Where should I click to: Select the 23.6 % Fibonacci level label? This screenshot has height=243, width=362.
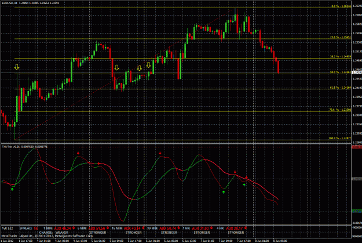341,37
